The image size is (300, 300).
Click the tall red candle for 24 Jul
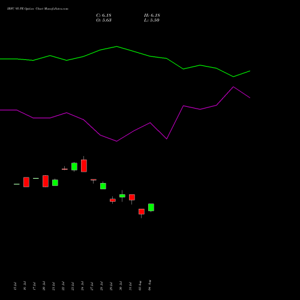coord(84,166)
